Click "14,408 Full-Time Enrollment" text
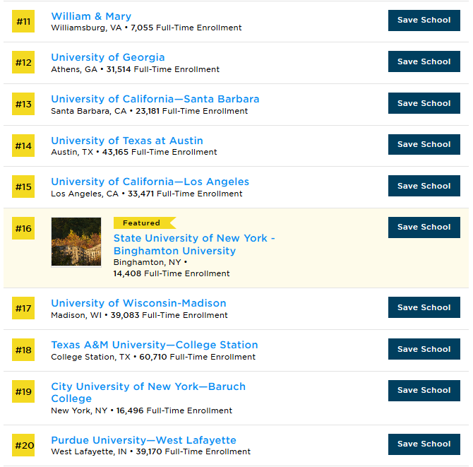 tap(172, 273)
